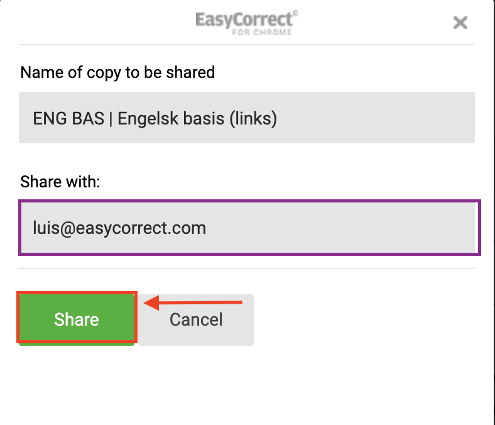Place cursor on "(links)" in copy name
This screenshot has width=495, height=425.
pos(253,118)
